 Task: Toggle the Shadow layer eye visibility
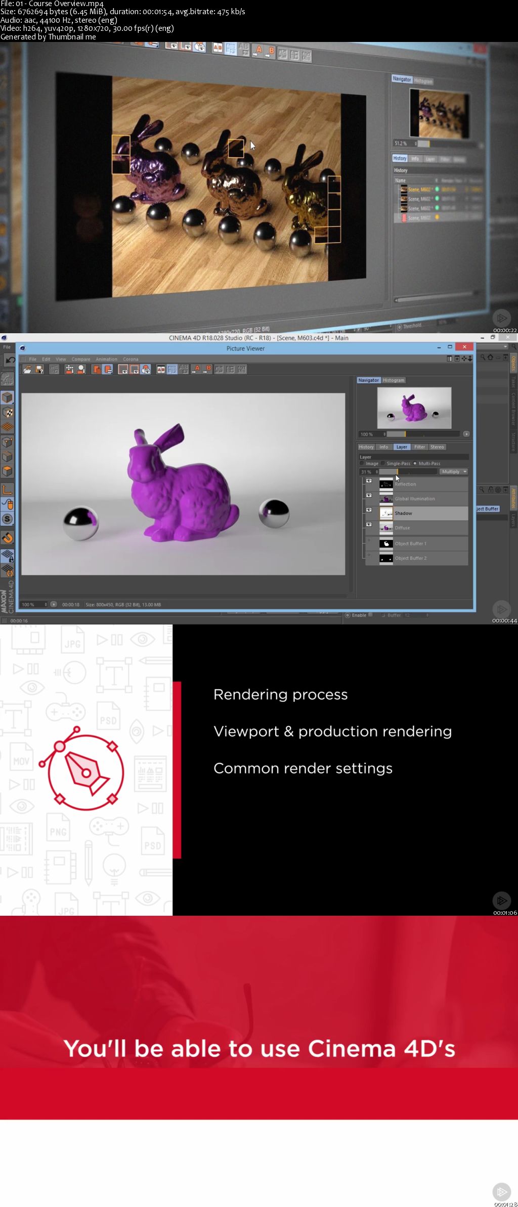369,510
